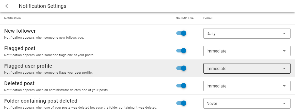Viewport: 295px width, 112px height.
Task: Expand Flagged user profile e-mail dropdown
Action: tap(247, 68)
